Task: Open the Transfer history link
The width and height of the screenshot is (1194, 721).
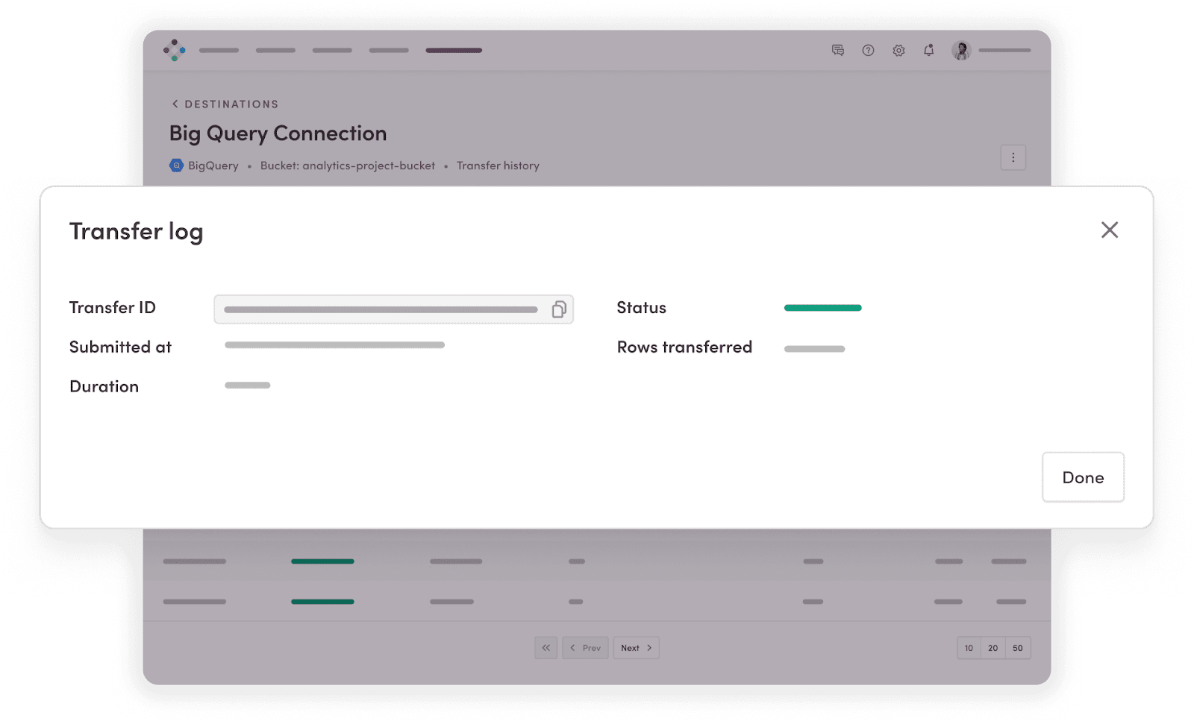Action: pyautogui.click(x=498, y=166)
